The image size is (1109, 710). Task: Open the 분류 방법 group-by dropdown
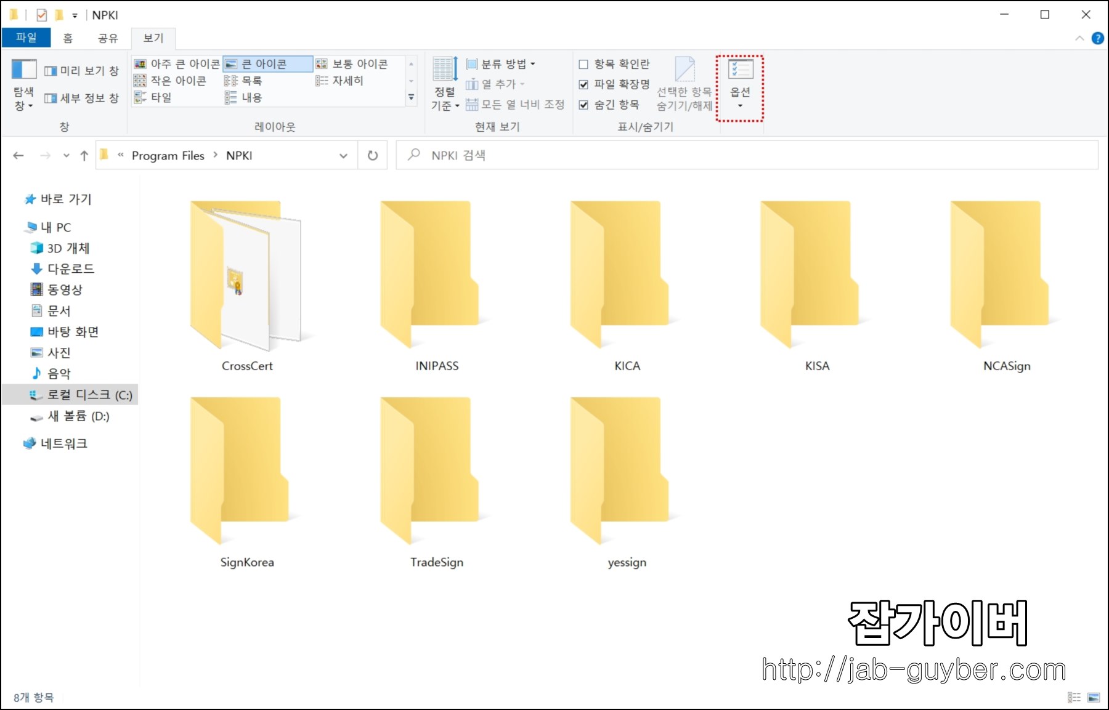[501, 64]
